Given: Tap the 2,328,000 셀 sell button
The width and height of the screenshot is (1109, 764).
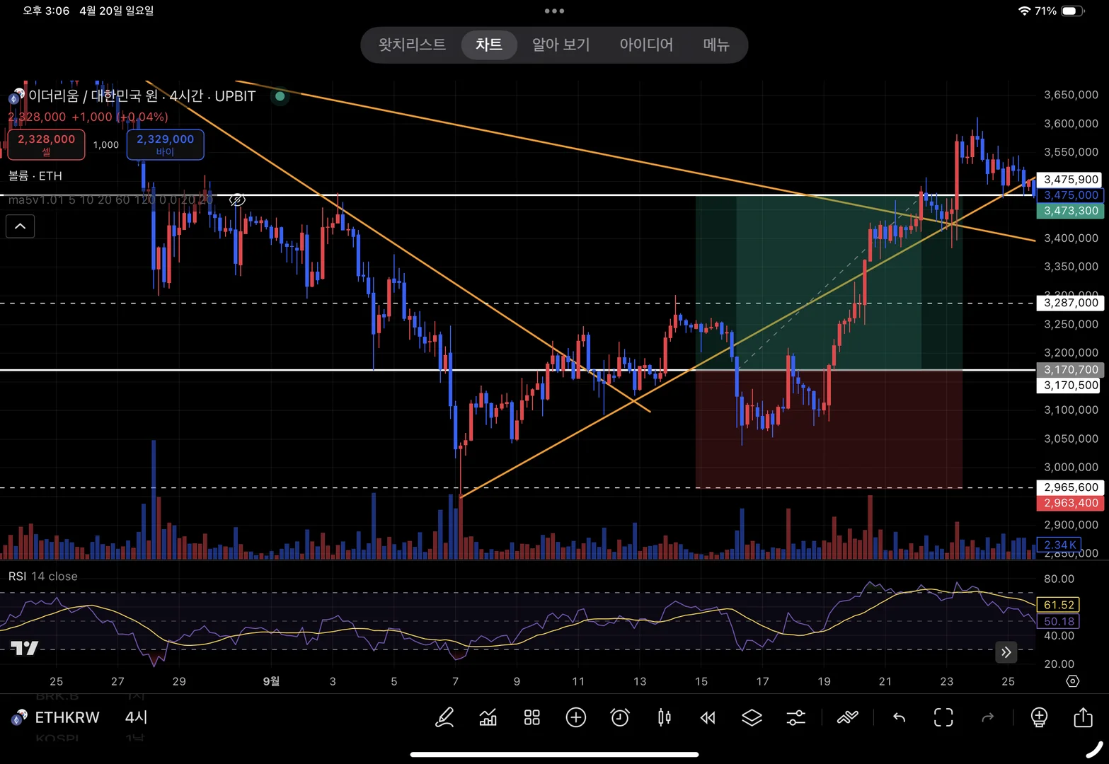Looking at the screenshot, I should click(47, 144).
